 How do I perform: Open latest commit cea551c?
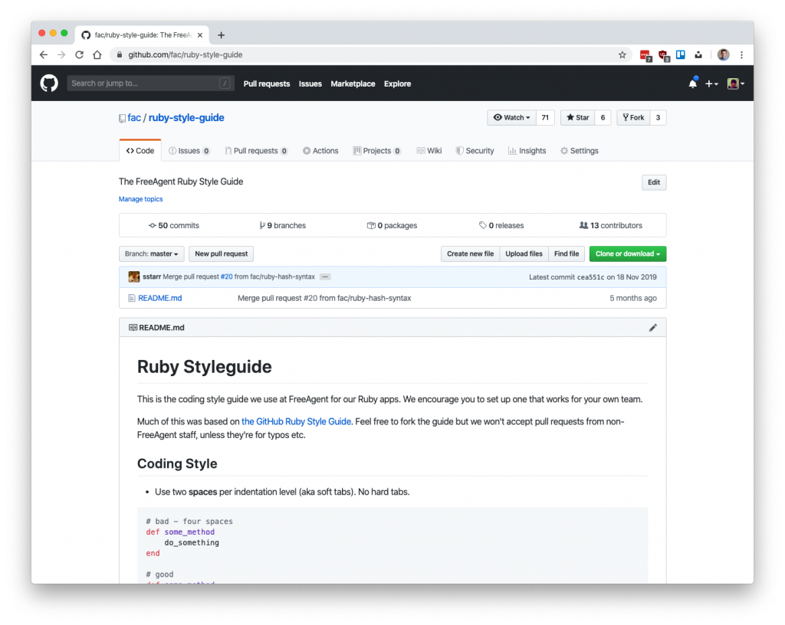[591, 277]
